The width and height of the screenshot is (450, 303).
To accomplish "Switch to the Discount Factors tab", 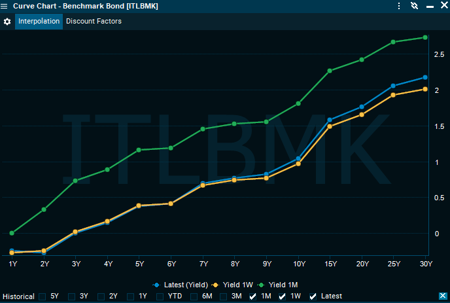I will click(x=94, y=22).
